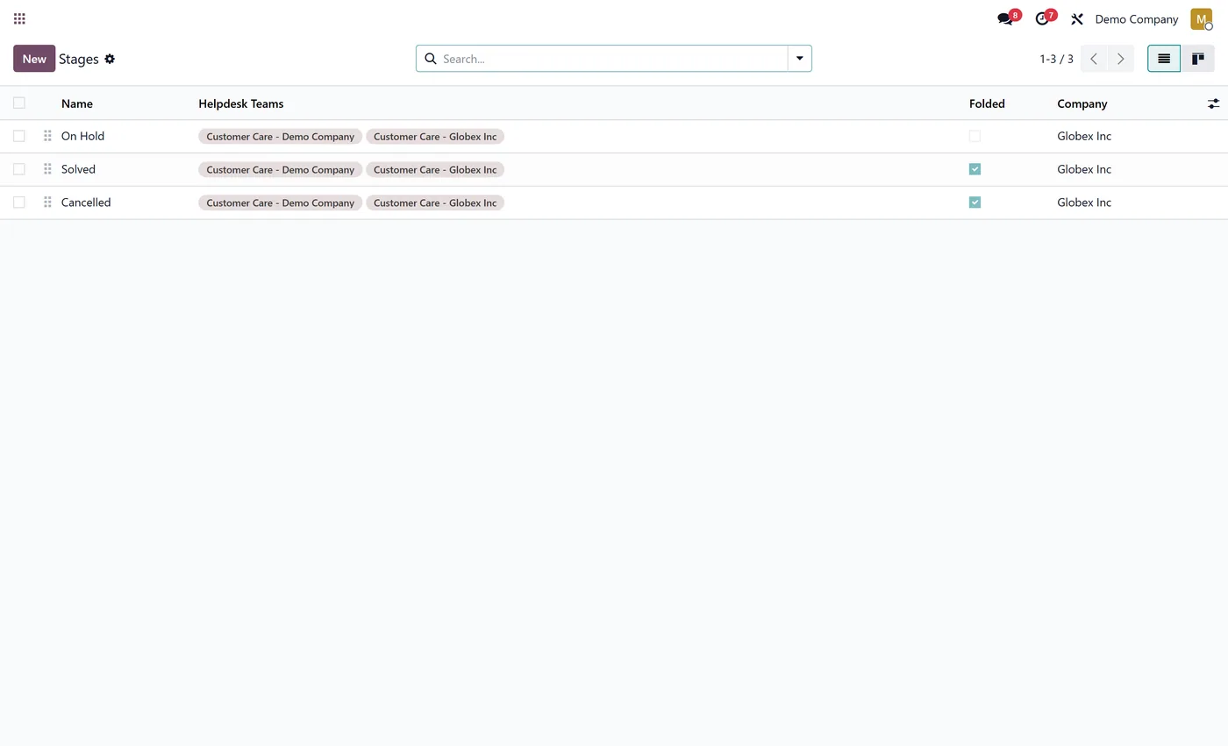1228x746 pixels.
Task: Go to next page of records
Action: click(x=1120, y=59)
